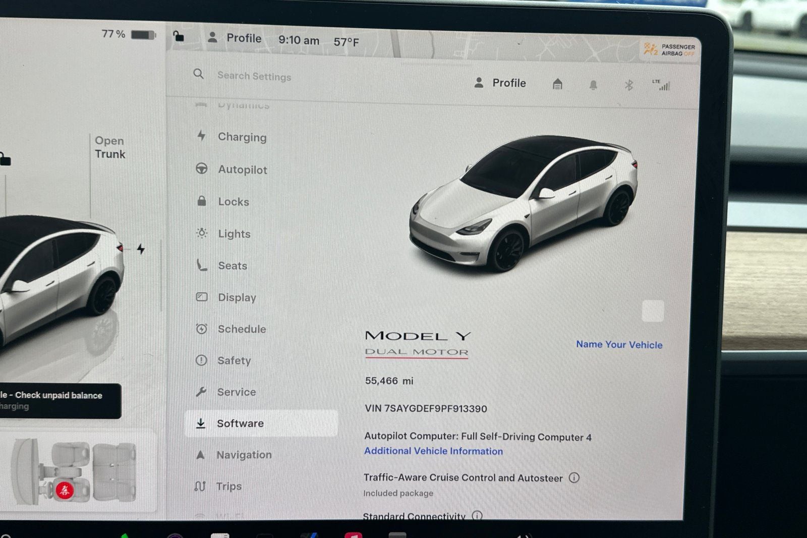Tap the LTE signal strength icon
This screenshot has height=538, width=807.
[x=662, y=85]
